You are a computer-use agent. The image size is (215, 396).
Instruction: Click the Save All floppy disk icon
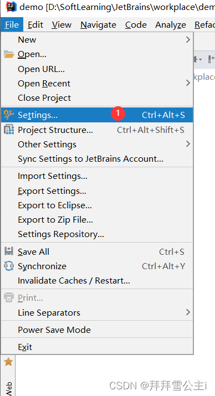point(9,251)
